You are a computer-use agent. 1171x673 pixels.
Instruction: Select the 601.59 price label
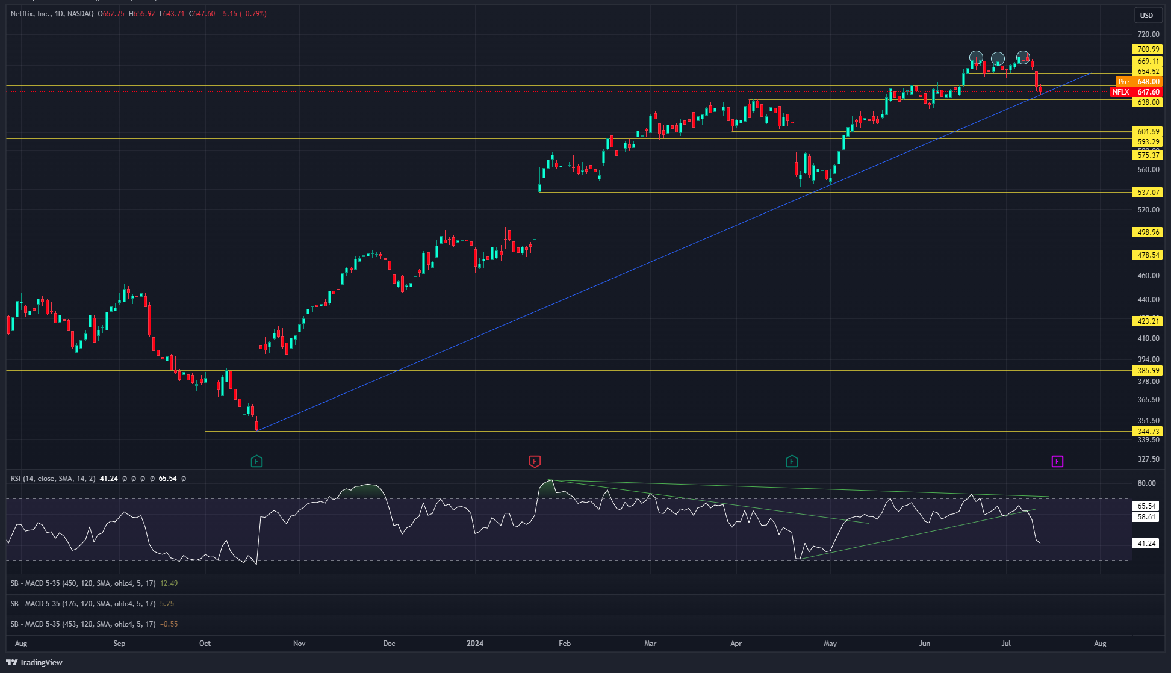click(1148, 132)
